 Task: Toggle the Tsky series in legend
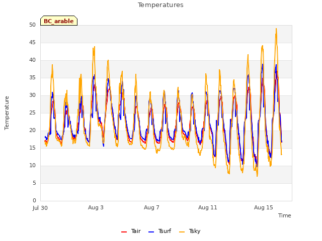tap(190, 231)
